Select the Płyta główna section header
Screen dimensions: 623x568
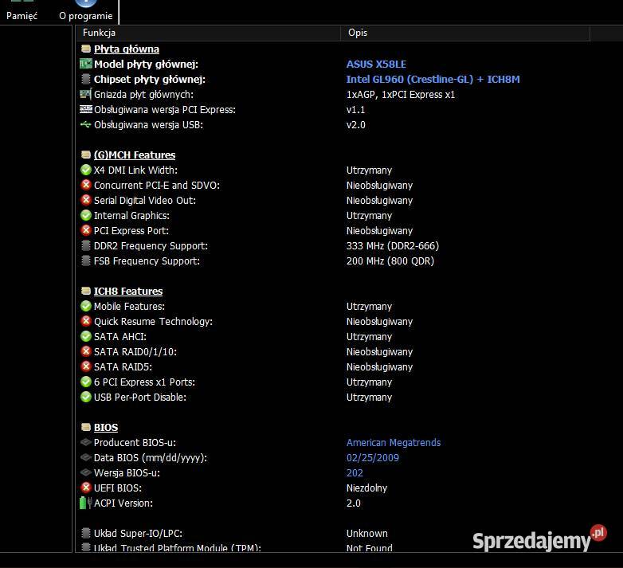127,49
